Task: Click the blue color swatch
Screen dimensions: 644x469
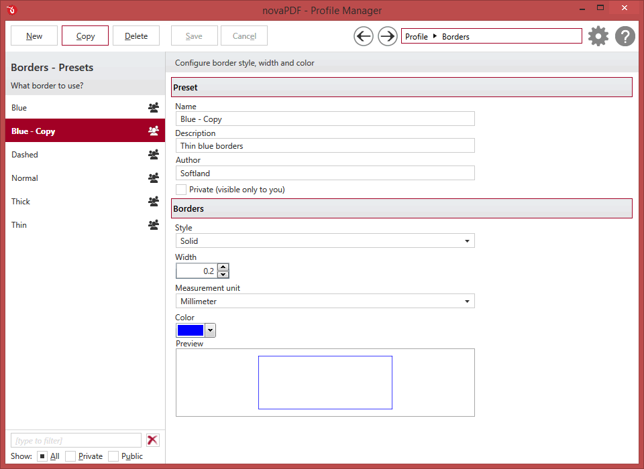Action: (191, 330)
